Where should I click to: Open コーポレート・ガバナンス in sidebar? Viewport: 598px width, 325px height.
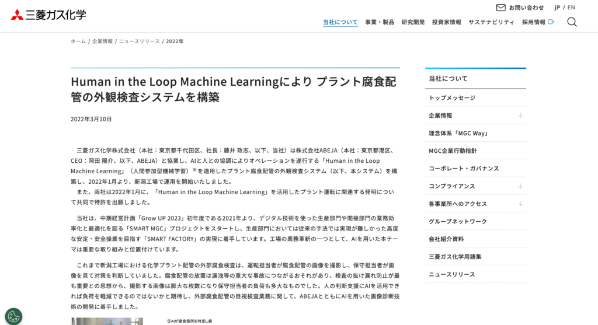point(475,169)
